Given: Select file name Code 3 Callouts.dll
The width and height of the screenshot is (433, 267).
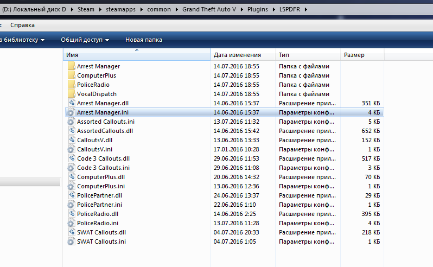Looking at the screenshot, I should (x=103, y=158).
